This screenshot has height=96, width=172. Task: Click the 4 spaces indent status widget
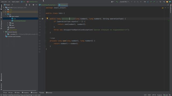[159, 95]
